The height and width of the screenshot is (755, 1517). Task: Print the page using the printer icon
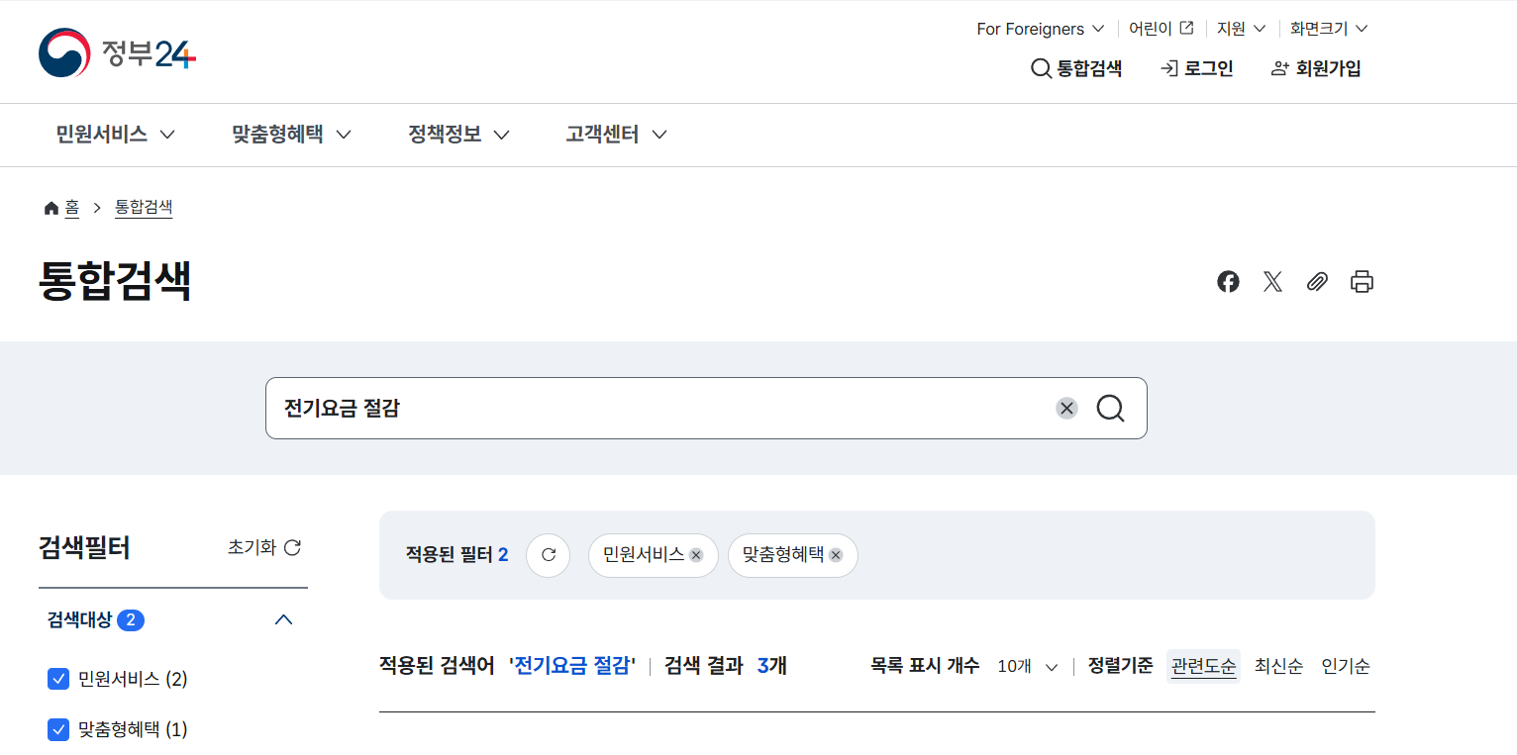pos(1362,282)
